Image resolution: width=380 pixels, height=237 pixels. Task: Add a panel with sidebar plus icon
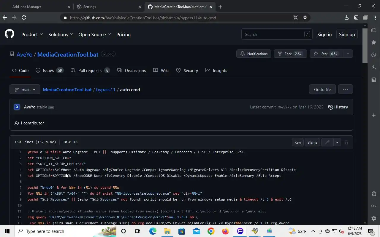point(374,115)
